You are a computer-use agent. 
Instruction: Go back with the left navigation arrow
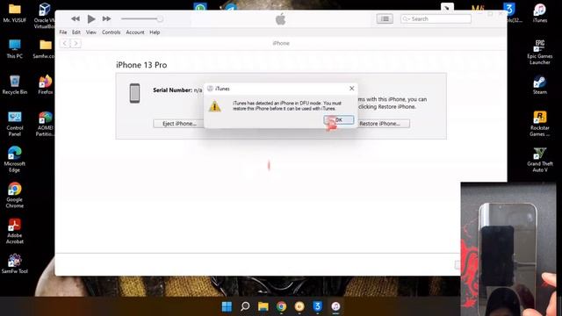65,43
